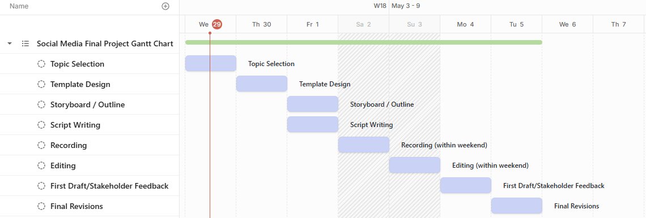
Task: Select the green project summary bar
Action: coord(364,42)
